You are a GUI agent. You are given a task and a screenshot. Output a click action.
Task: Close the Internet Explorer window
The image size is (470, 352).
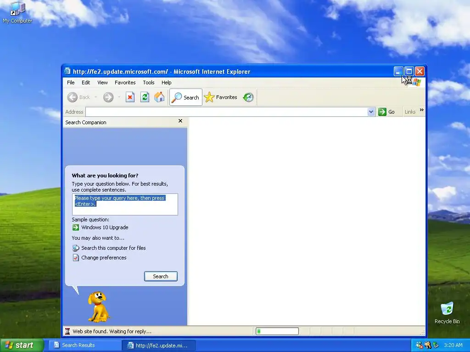[420, 71]
